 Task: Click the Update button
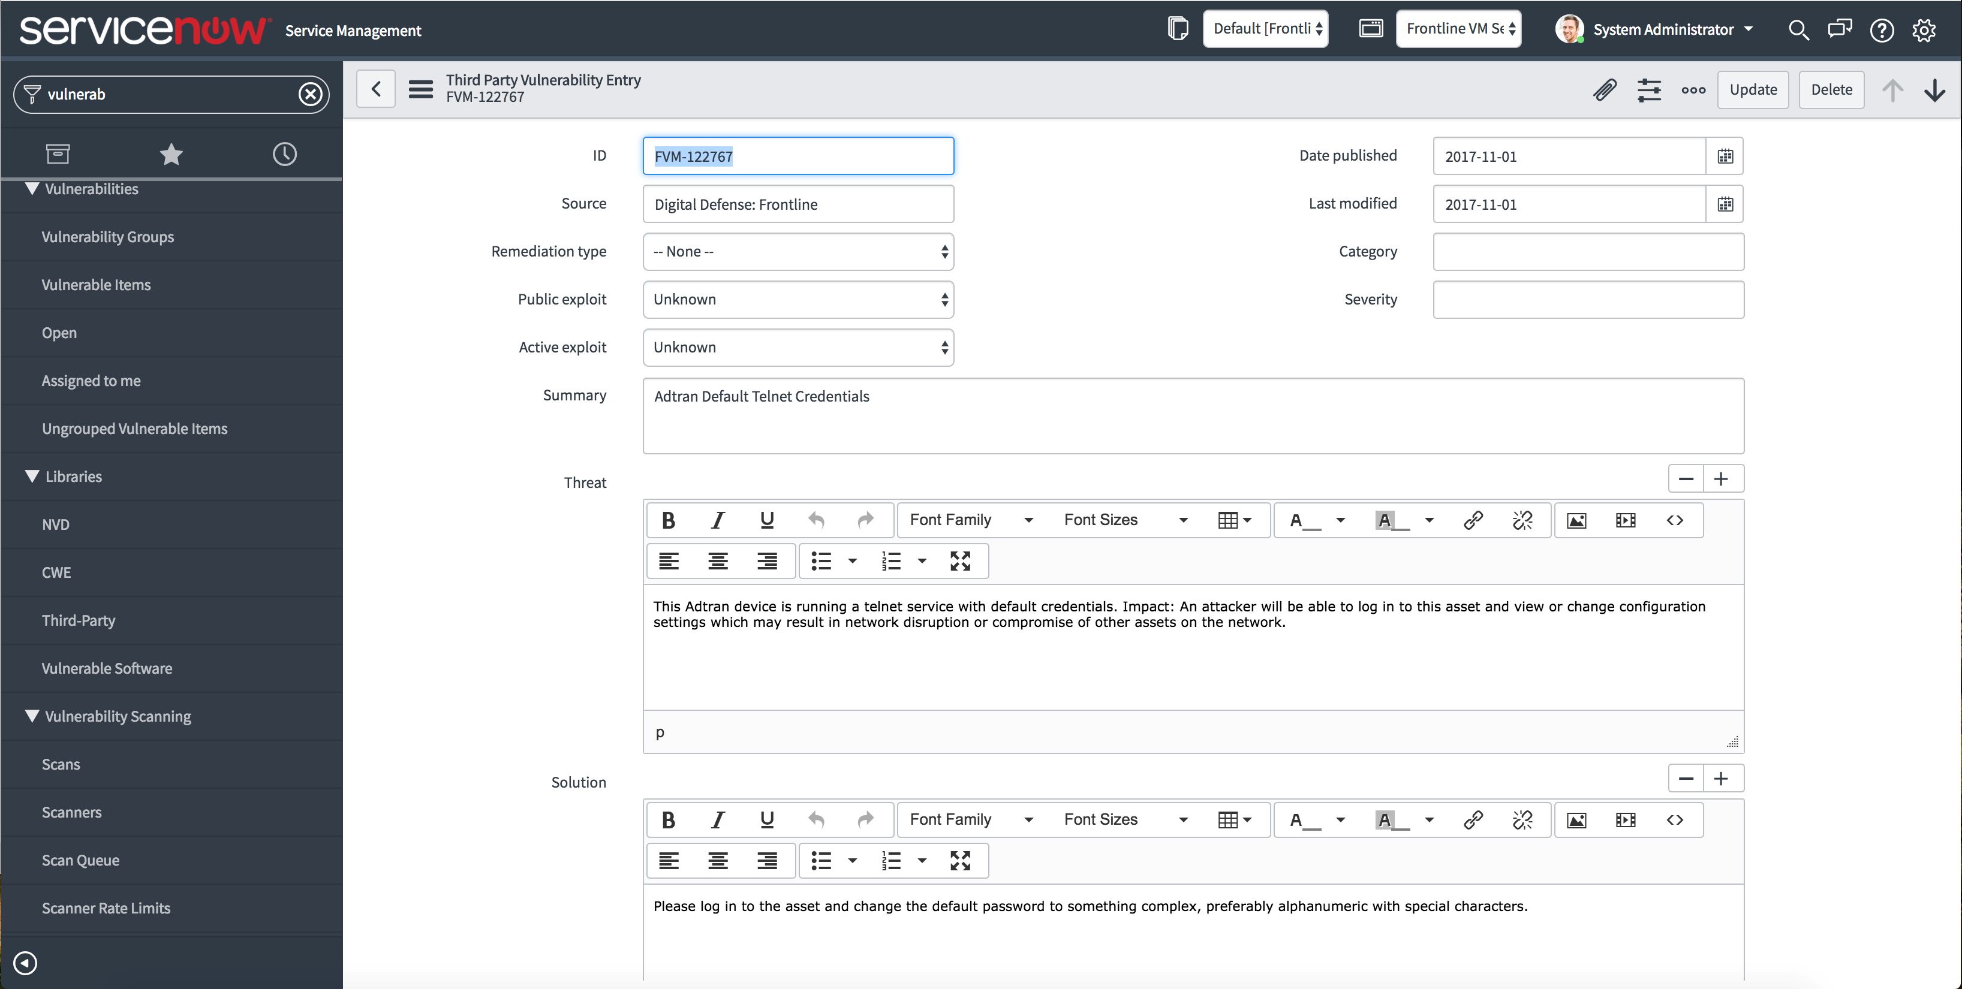coord(1753,90)
